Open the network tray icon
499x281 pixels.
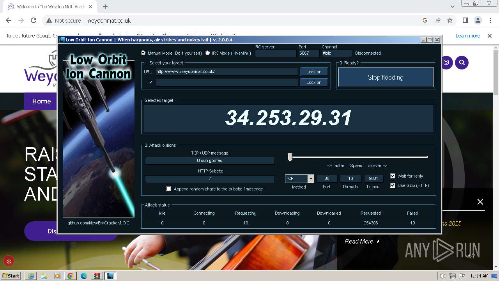[x=452, y=276]
